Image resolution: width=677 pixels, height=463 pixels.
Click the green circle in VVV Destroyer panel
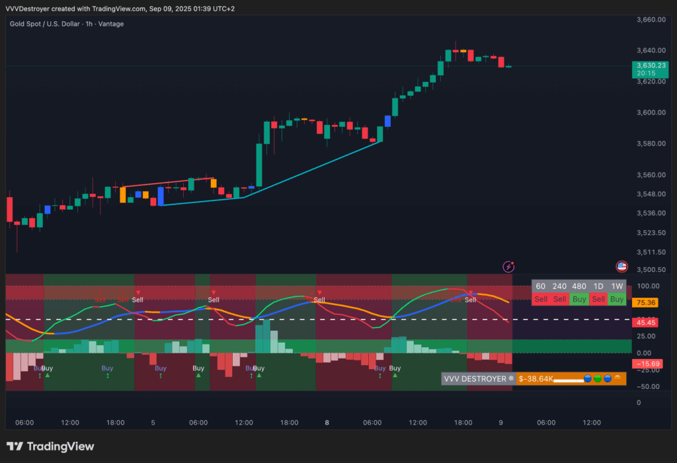(597, 379)
